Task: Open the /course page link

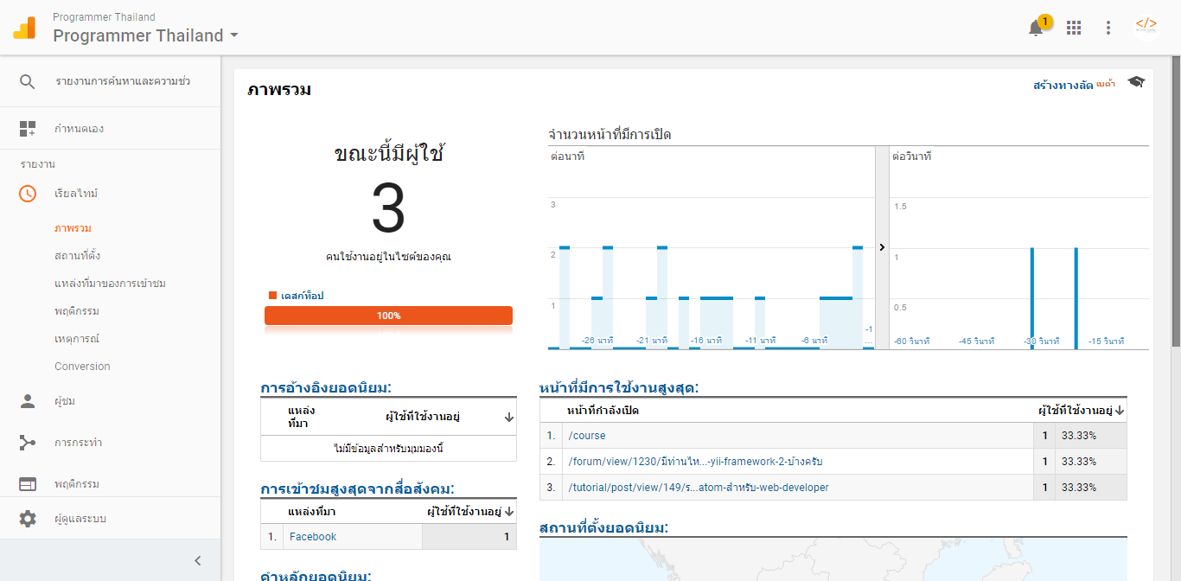Action: (587, 435)
